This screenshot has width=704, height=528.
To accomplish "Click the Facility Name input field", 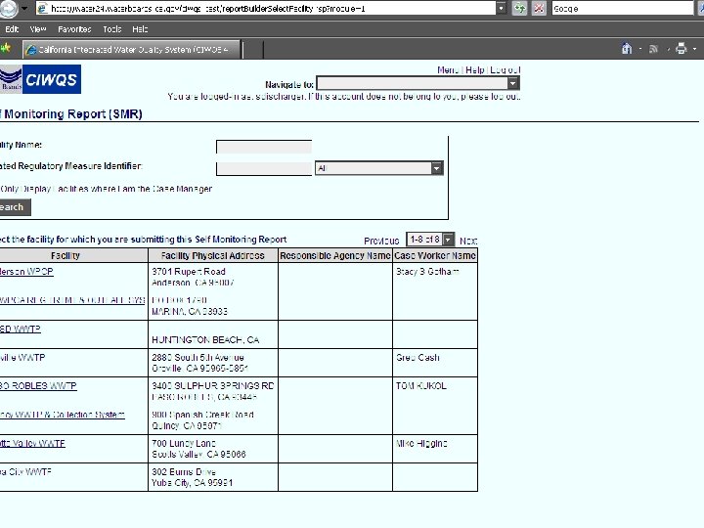I will point(264,147).
